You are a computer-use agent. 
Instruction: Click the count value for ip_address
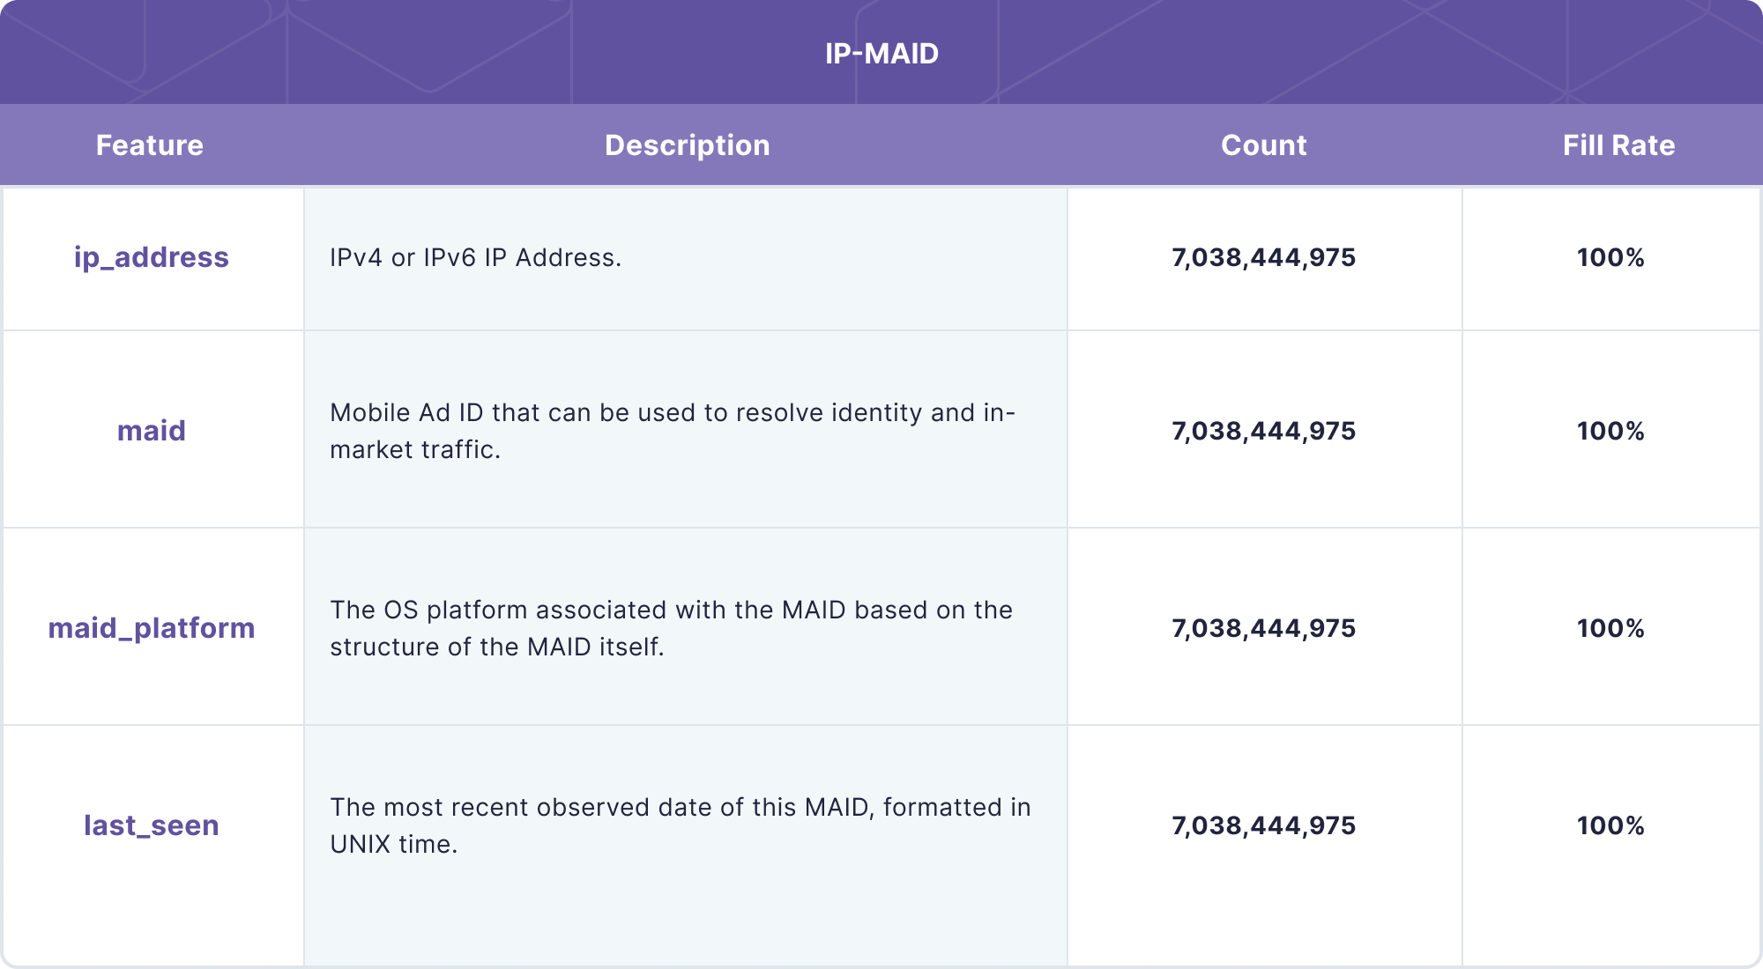[1262, 257]
